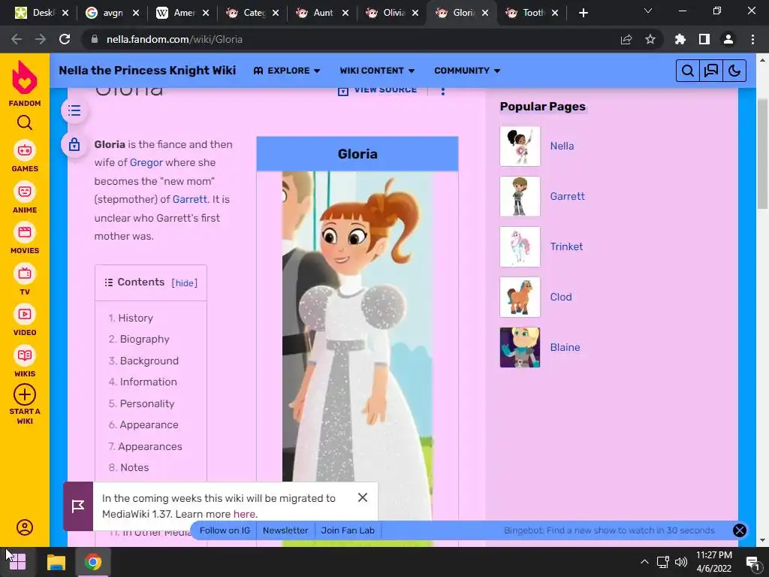Open the Anime section icon
The image size is (769, 577).
[25, 192]
